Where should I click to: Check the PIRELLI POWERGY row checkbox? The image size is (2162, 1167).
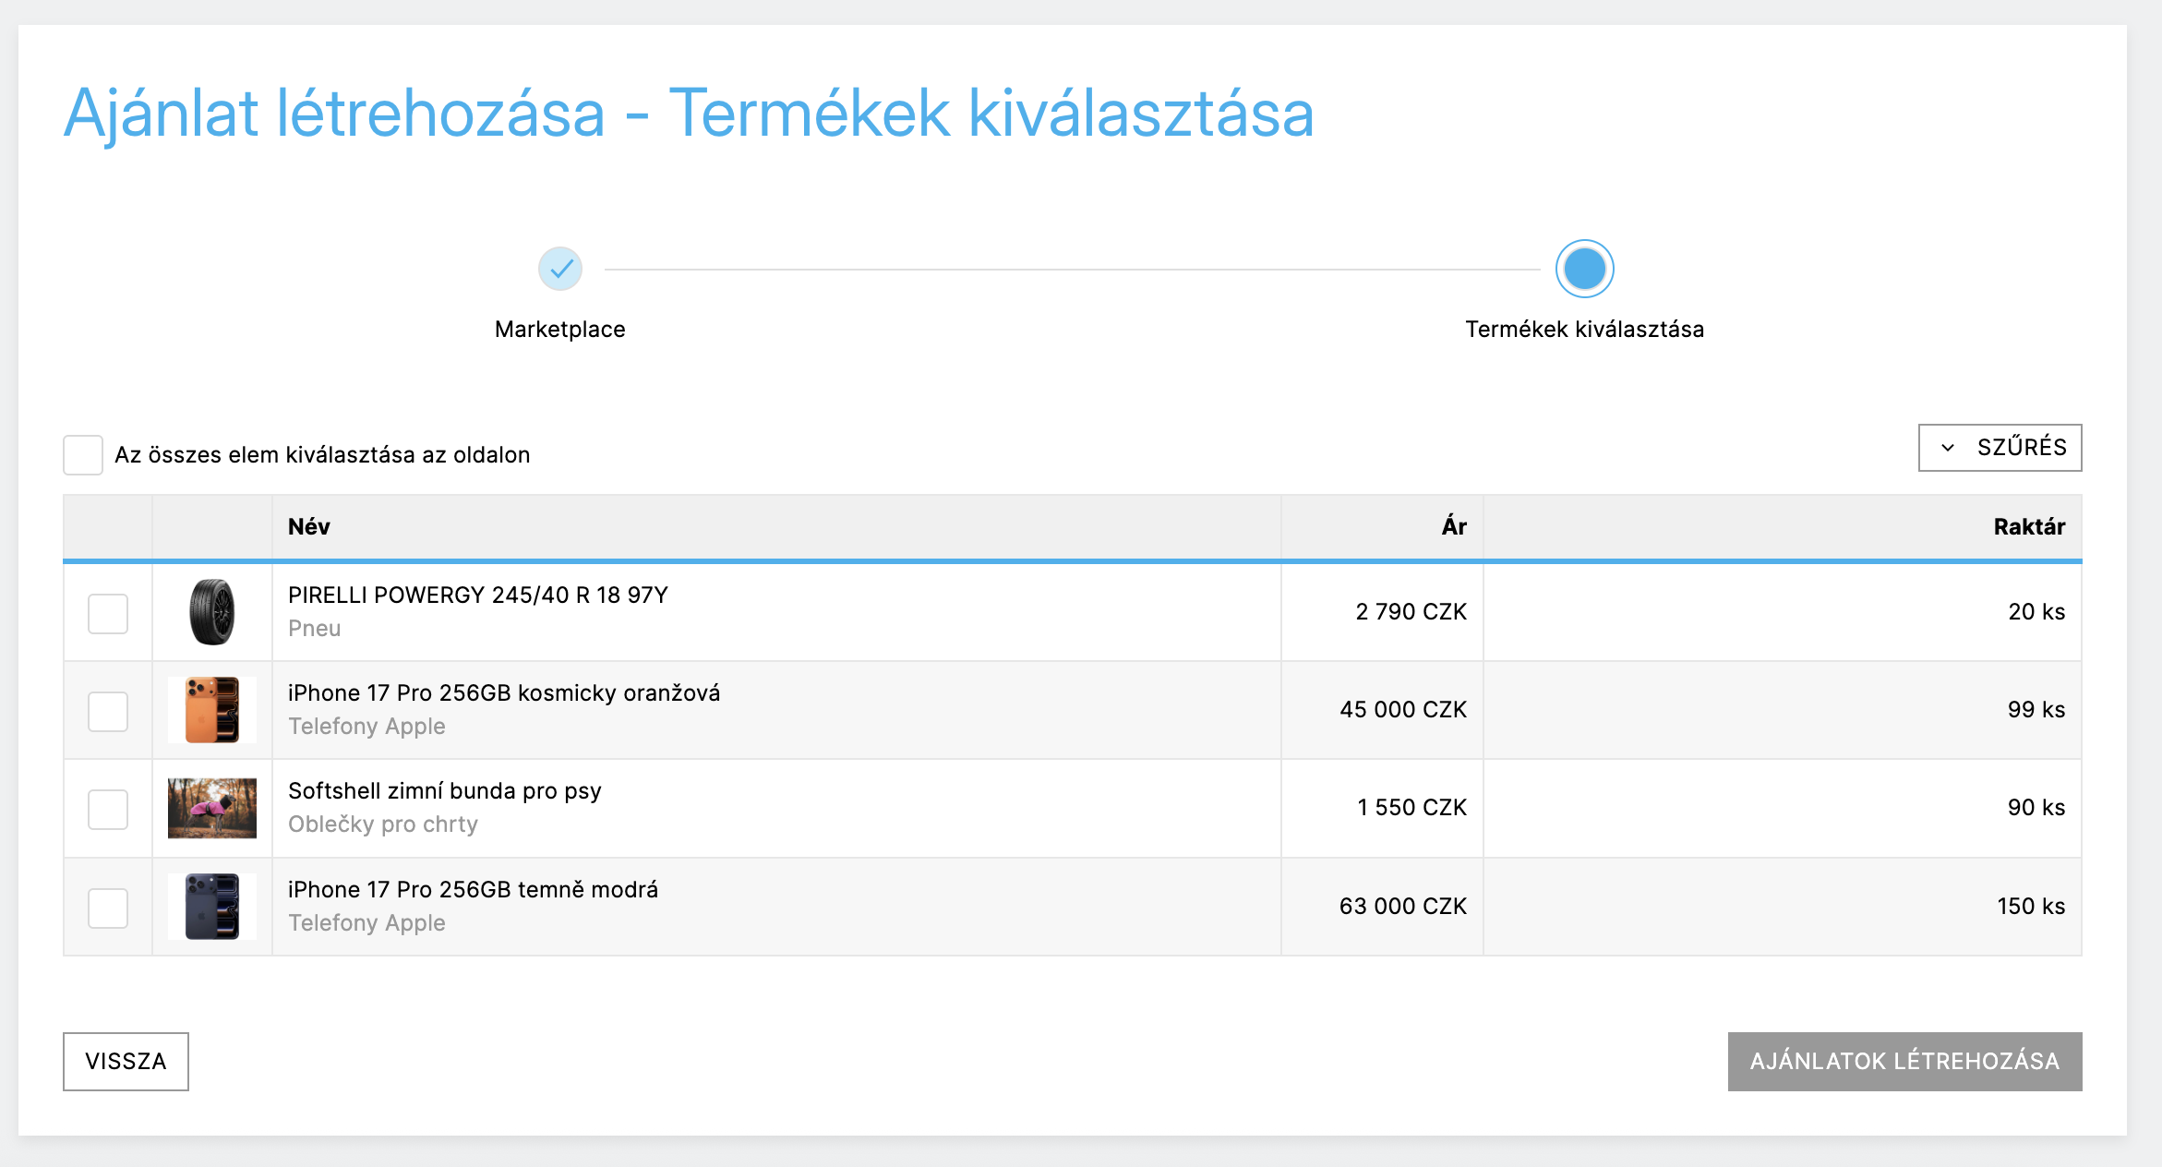pos(108,614)
